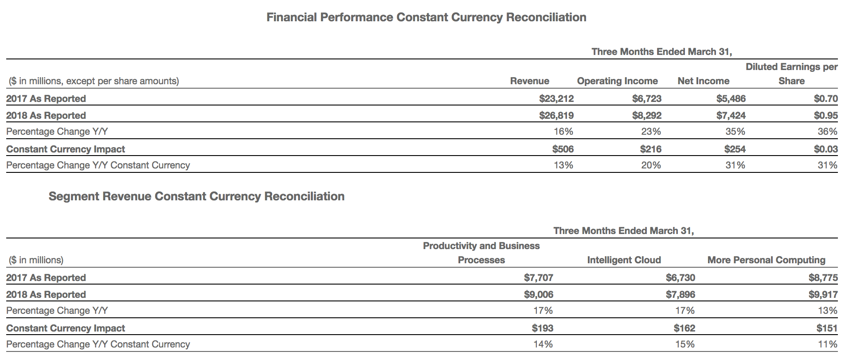Click the Intelligent Cloud column header

(x=624, y=260)
